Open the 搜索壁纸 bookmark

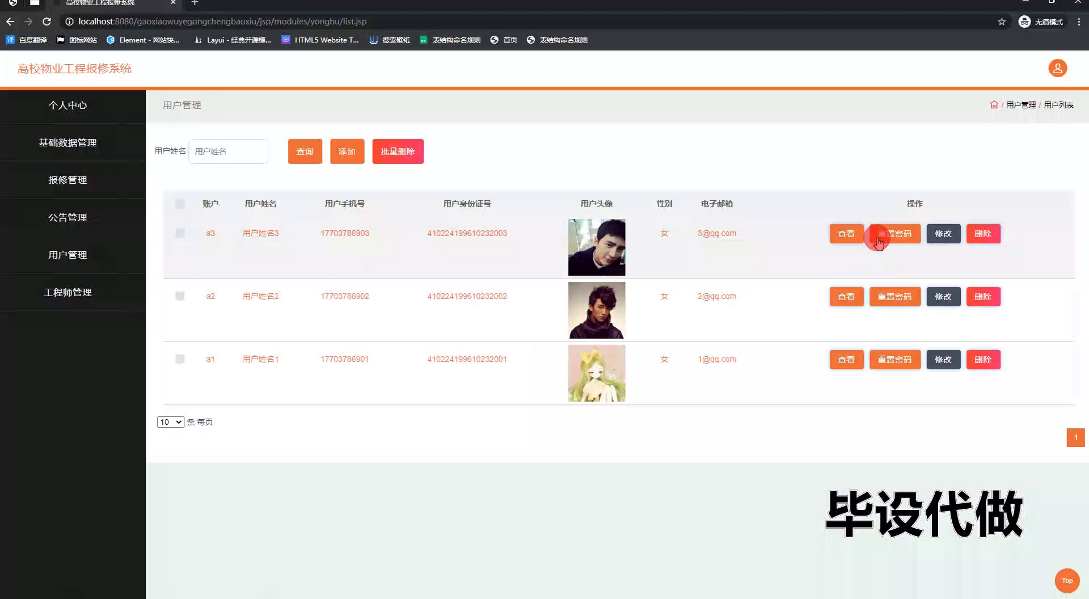[x=390, y=40]
